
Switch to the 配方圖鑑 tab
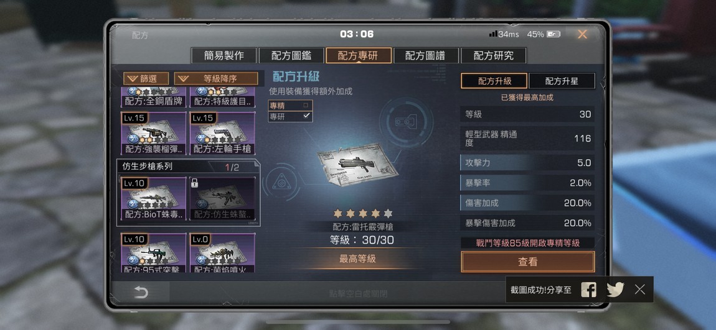291,55
